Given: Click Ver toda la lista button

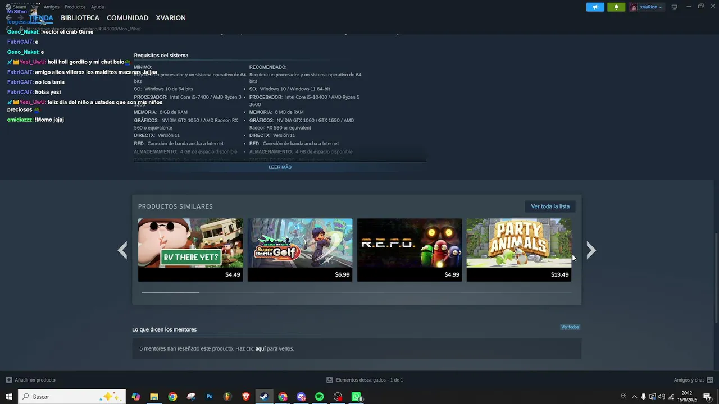Looking at the screenshot, I should 550,206.
